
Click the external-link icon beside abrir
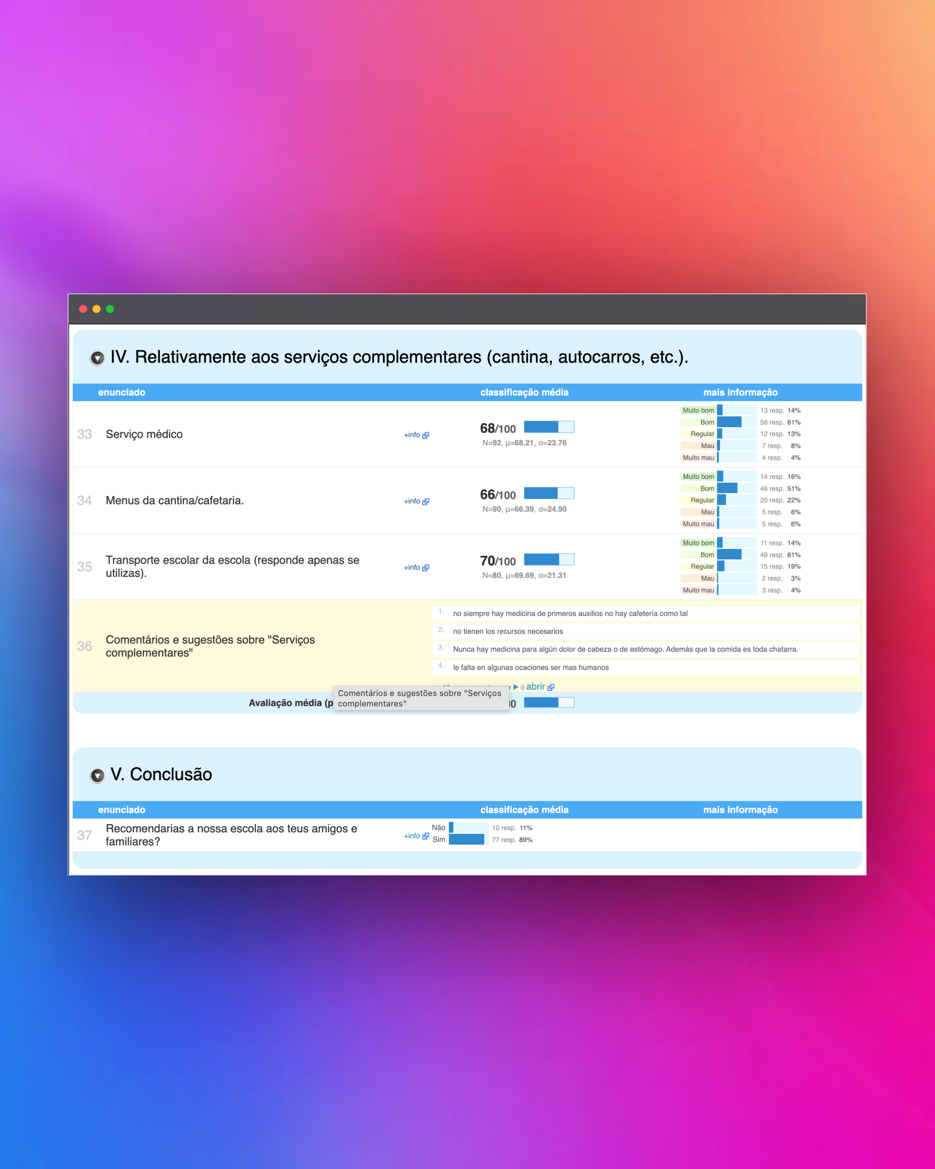click(551, 687)
